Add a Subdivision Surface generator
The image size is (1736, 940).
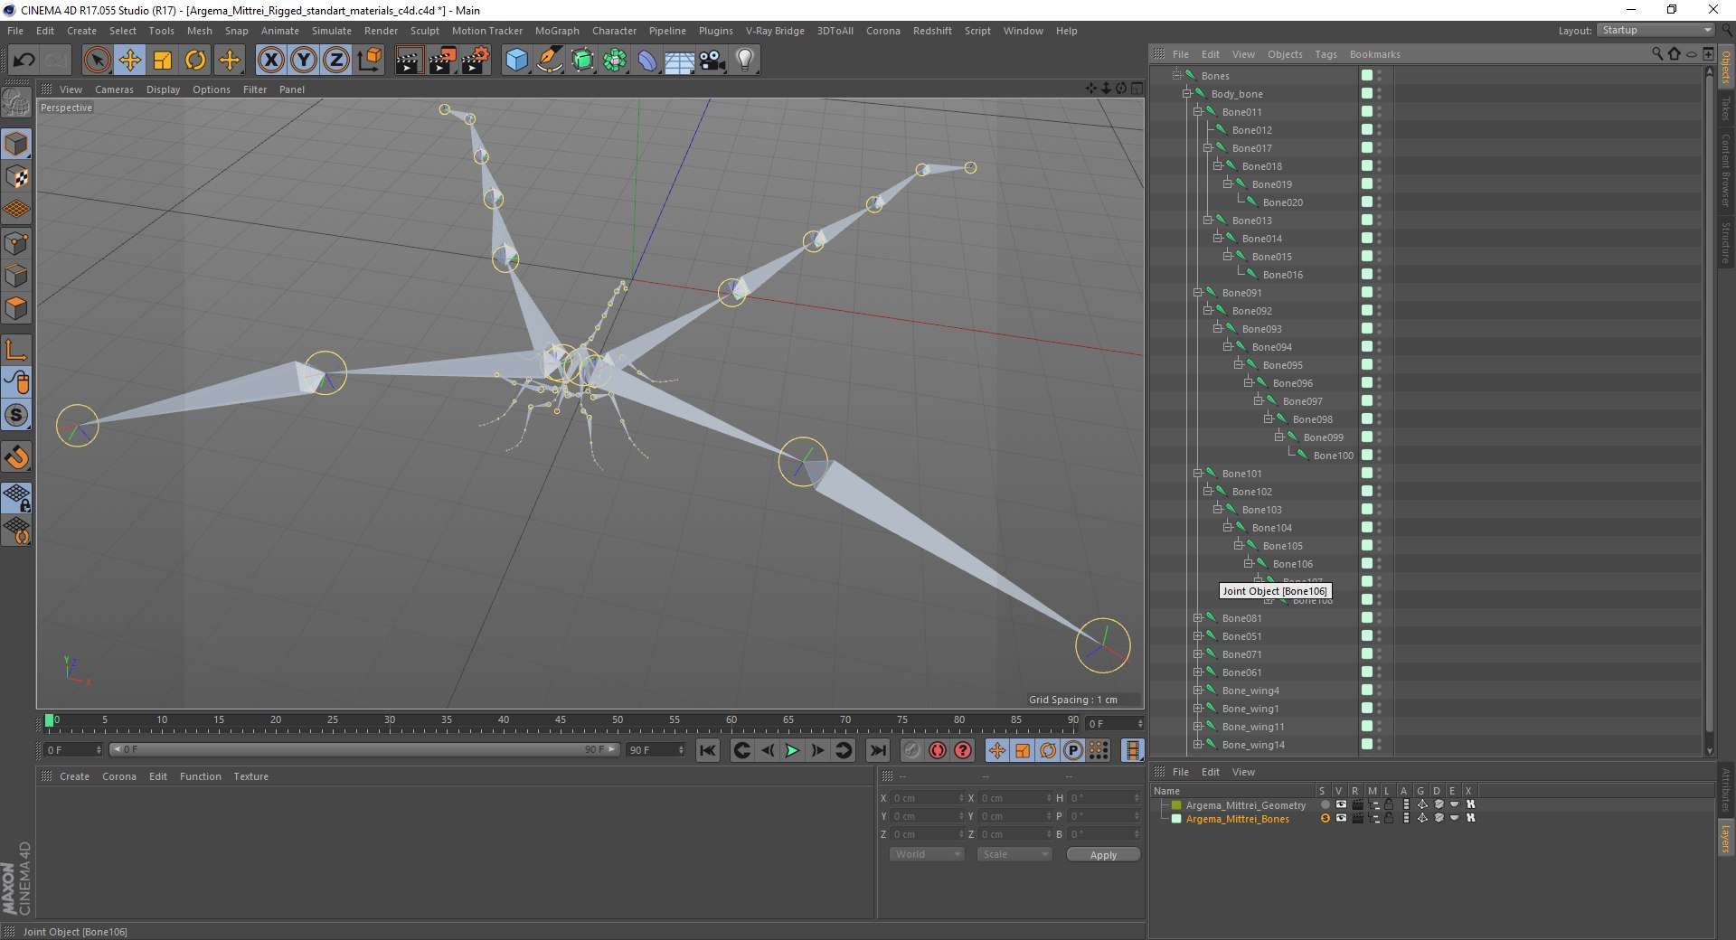click(x=582, y=61)
